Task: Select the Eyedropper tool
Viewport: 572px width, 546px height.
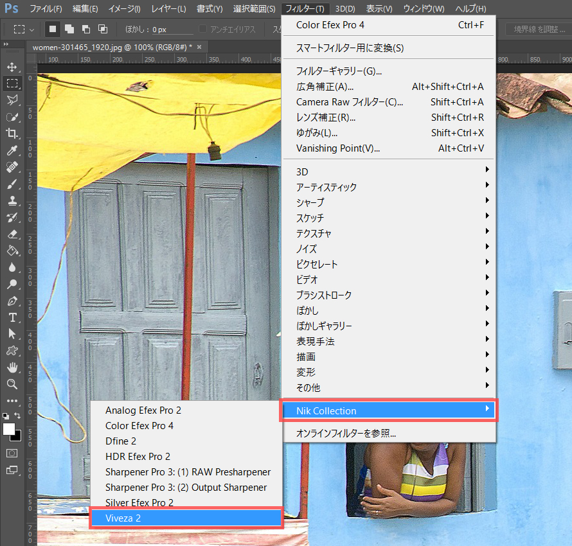Action: [x=12, y=150]
